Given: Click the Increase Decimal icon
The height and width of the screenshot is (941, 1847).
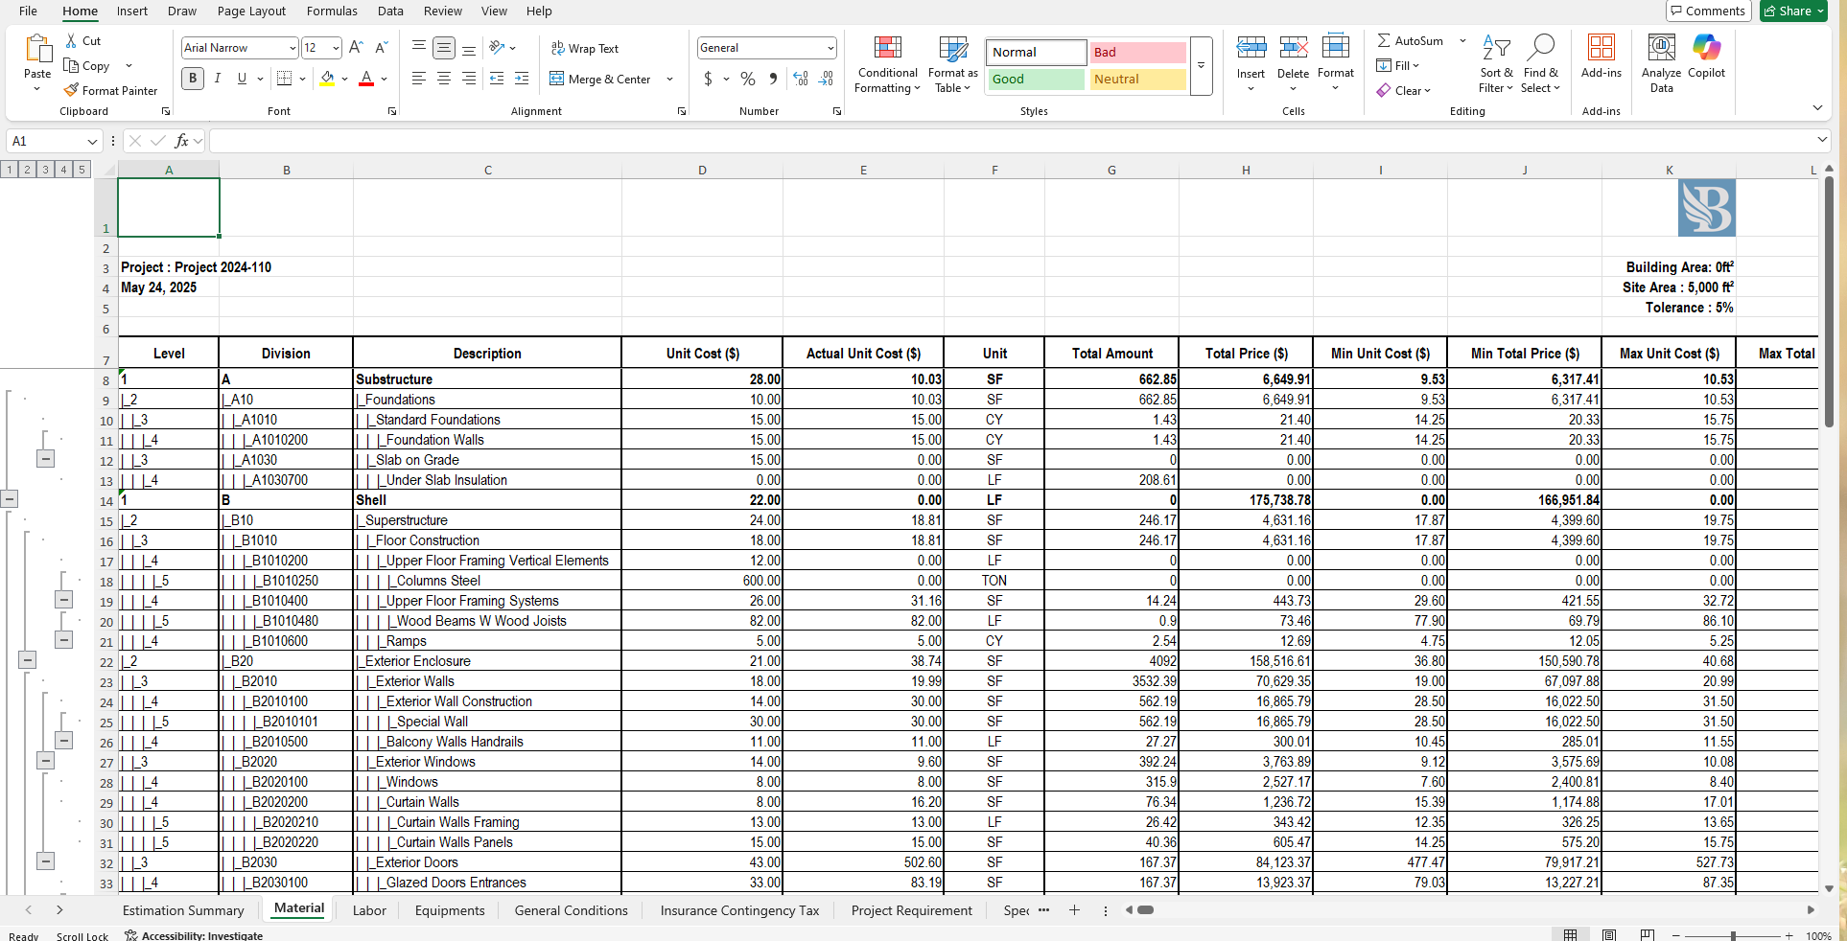Looking at the screenshot, I should coord(801,79).
